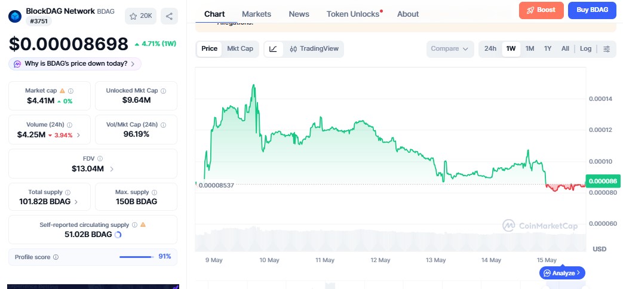Open Volume (24h) info icon
623x289 pixels.
tap(69, 125)
